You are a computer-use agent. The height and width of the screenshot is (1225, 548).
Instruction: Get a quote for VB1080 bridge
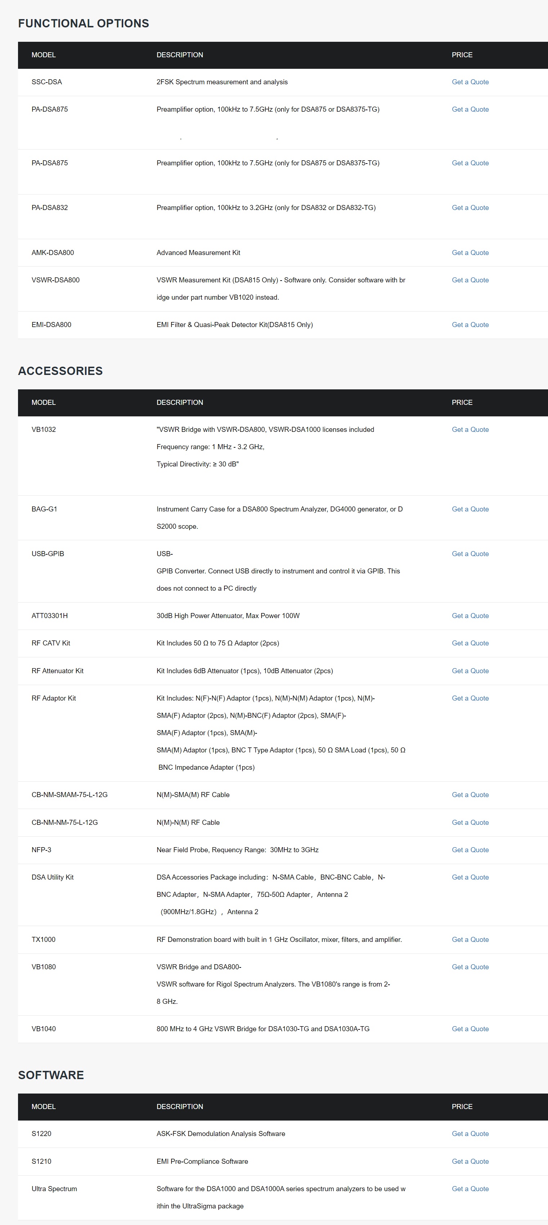coord(470,967)
